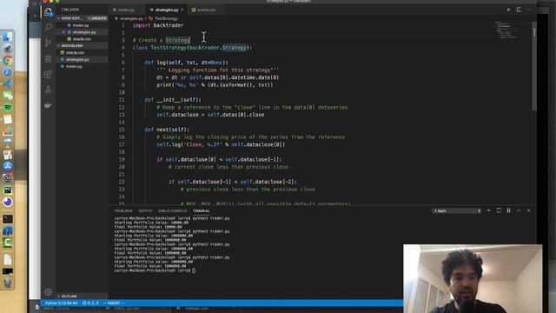Open App Store from the Dock
Viewport: 556px width, 313px height.
pyautogui.click(x=8, y=166)
